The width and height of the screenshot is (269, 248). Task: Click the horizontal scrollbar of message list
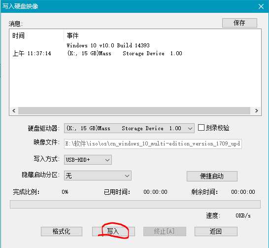pos(134,111)
